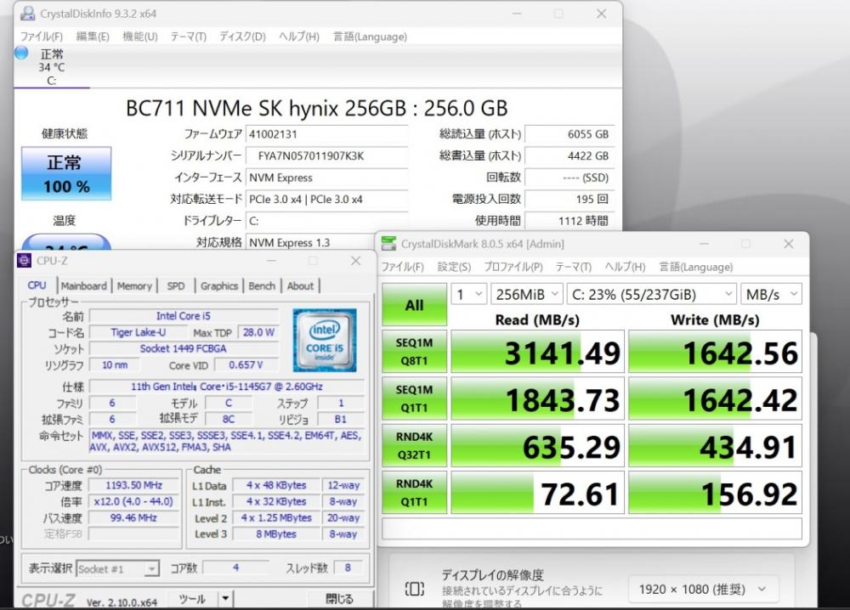Image resolution: width=850 pixels, height=610 pixels.
Task: Open 設定(S) menu in CrystalDiskMark
Action: click(454, 267)
